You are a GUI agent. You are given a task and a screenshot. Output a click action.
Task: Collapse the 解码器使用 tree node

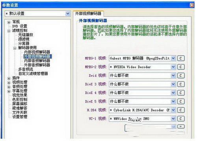coord(15,48)
